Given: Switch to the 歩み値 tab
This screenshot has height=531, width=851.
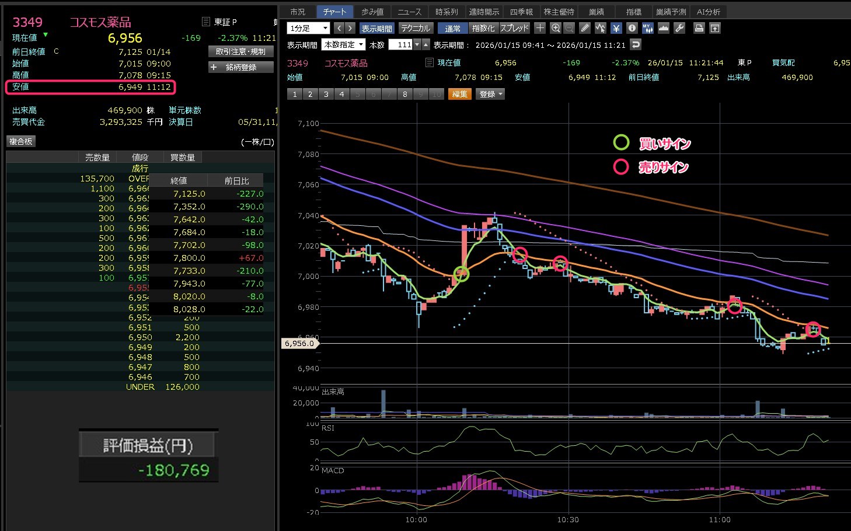Looking at the screenshot, I should [372, 12].
